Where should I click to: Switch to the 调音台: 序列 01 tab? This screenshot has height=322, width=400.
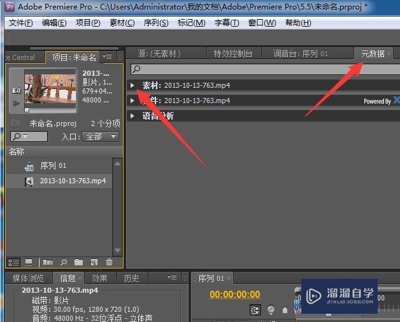301,53
